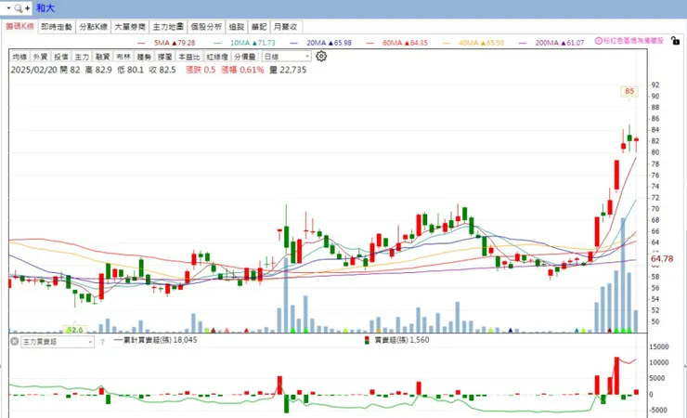Image resolution: width=687 pixels, height=418 pixels.
Task: Click the 開 82 opening price text
Action: coord(71,70)
